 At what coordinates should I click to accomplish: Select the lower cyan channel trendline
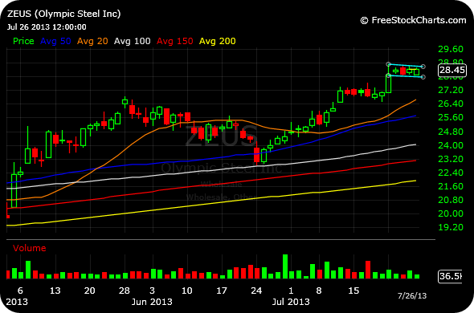pos(406,76)
